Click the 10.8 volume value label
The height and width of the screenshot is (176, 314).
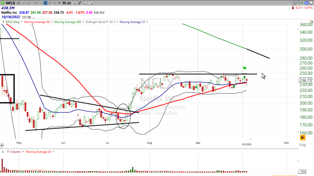[303, 171]
